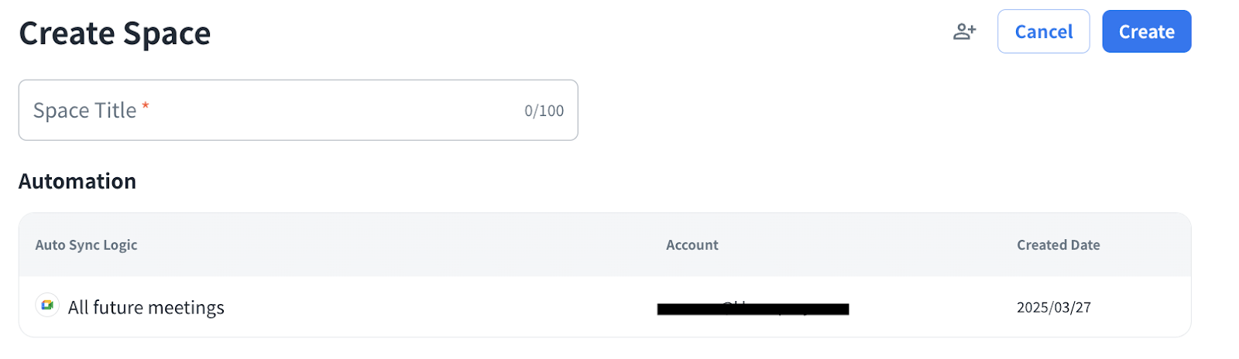Screen dimensions: 1239x359
Task: Click the 2025/03/27 created date value
Action: tap(1053, 308)
